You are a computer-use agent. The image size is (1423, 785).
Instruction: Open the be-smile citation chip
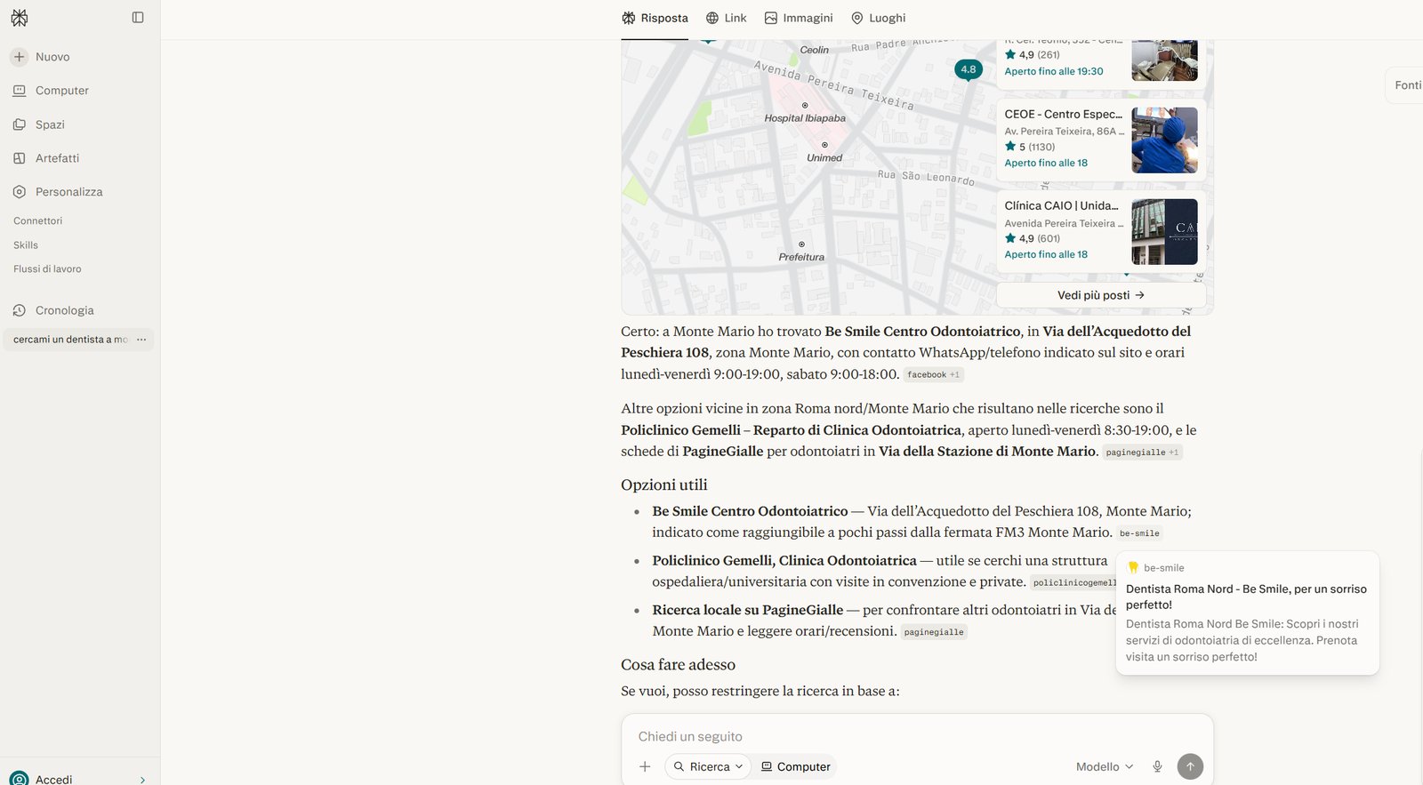(x=1139, y=533)
